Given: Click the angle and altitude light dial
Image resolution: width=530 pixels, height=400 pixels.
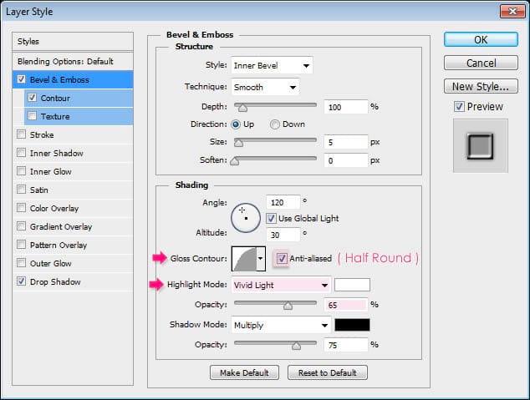Looking at the screenshot, I should [x=246, y=218].
